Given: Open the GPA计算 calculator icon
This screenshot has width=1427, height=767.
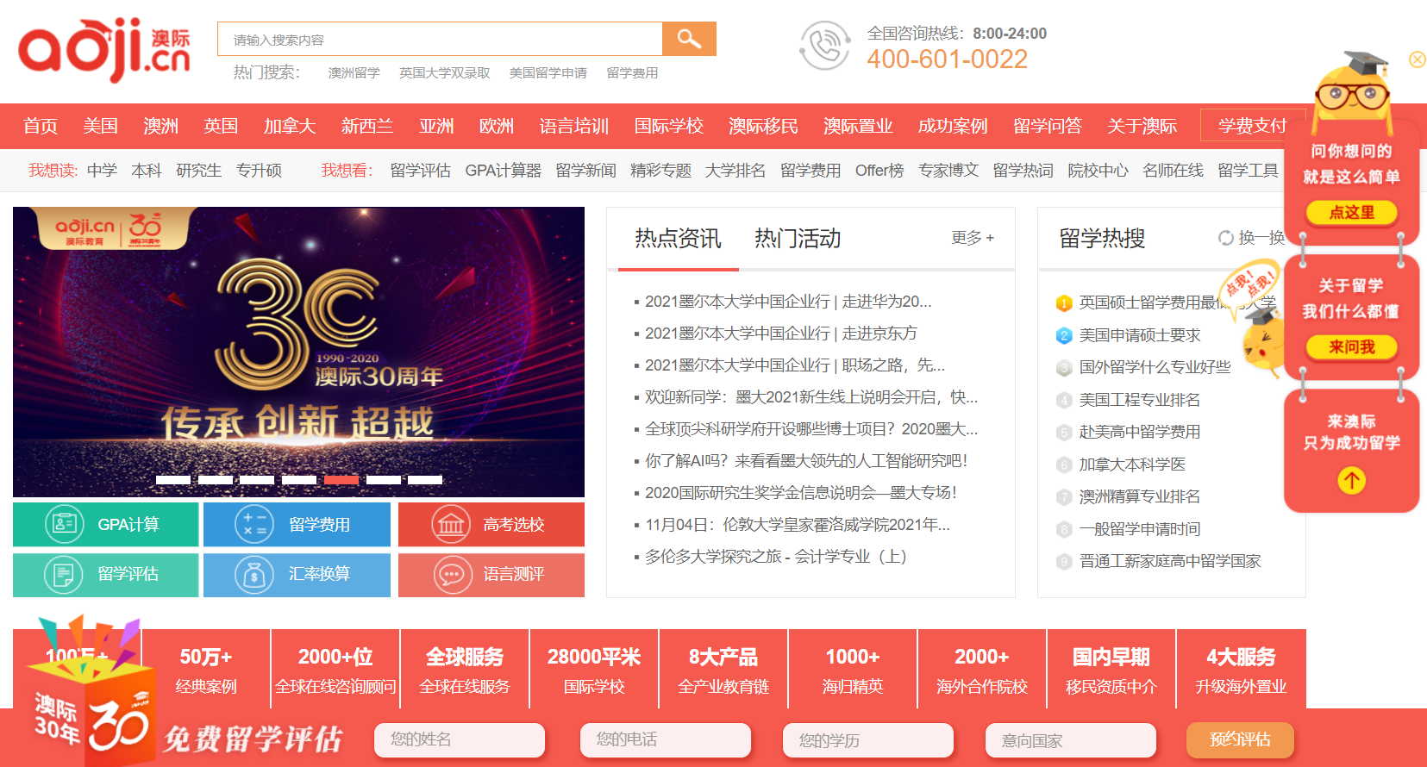Looking at the screenshot, I should point(64,524).
